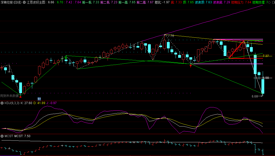The width and height of the screenshot is (275, 156).
Task: Click the 顶: 7.65 readout
Action: pyautogui.click(x=189, y=3)
